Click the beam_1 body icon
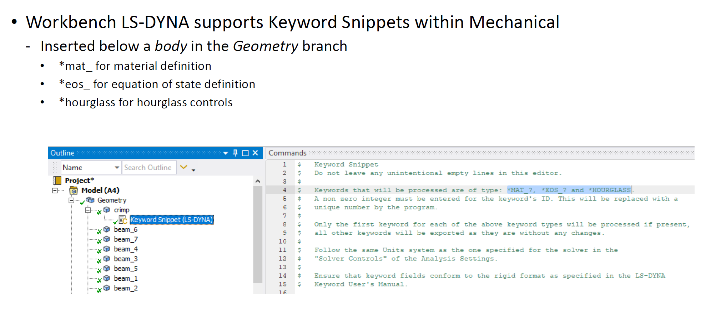The width and height of the screenshot is (721, 310). click(107, 278)
